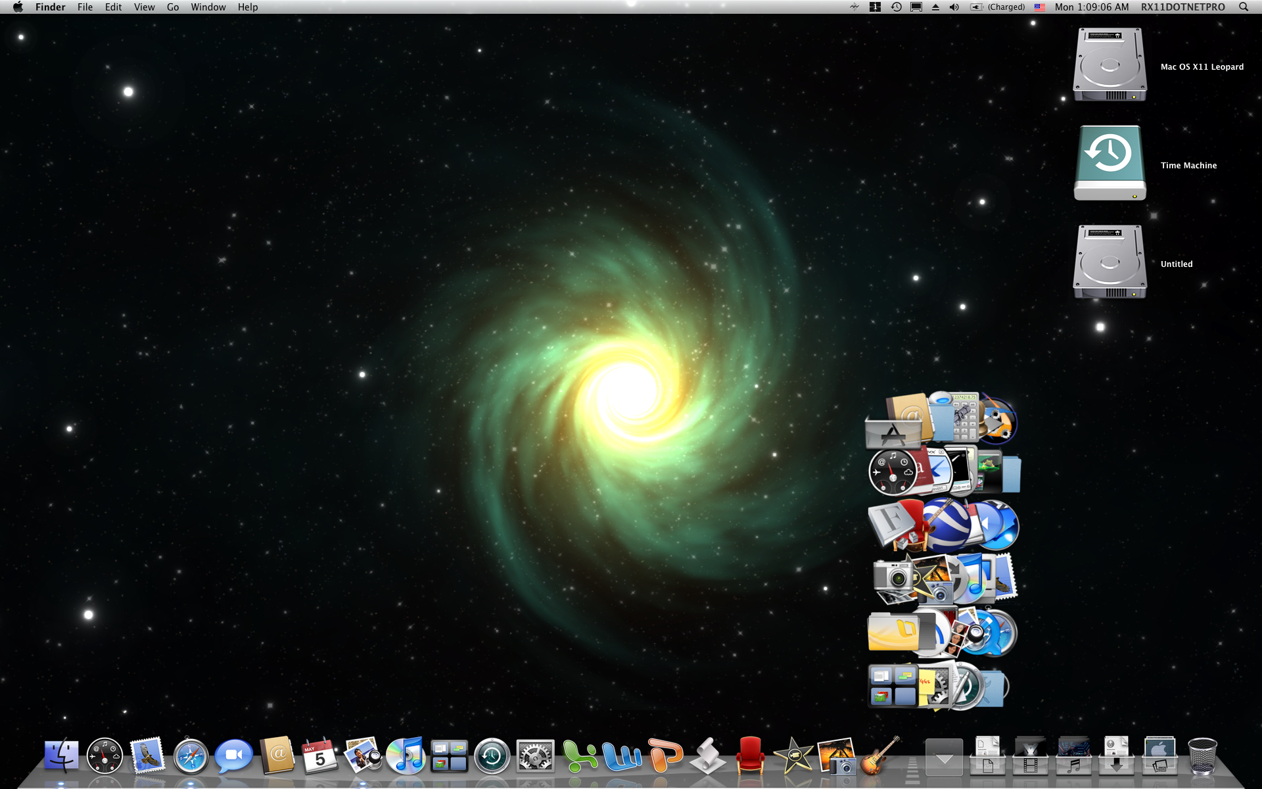The width and height of the screenshot is (1262, 789).
Task: Open iCal calendar icon in dock
Action: pyautogui.click(x=319, y=755)
